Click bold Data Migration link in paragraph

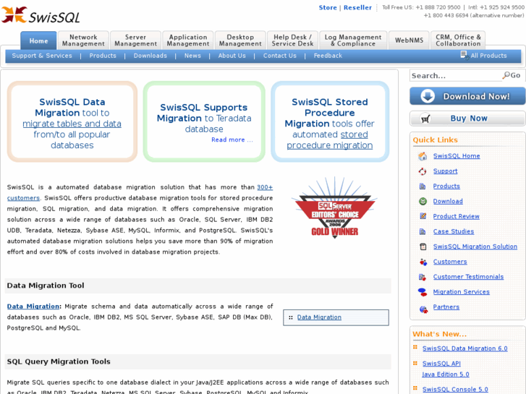(33, 306)
